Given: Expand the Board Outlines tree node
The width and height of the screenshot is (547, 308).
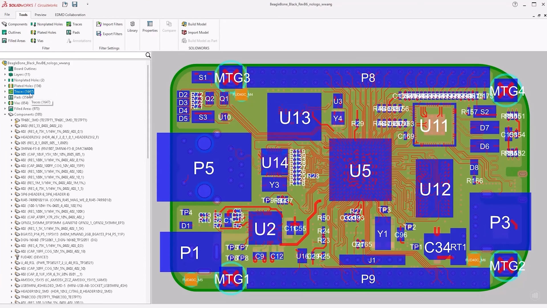Looking at the screenshot, I should [x=5, y=69].
